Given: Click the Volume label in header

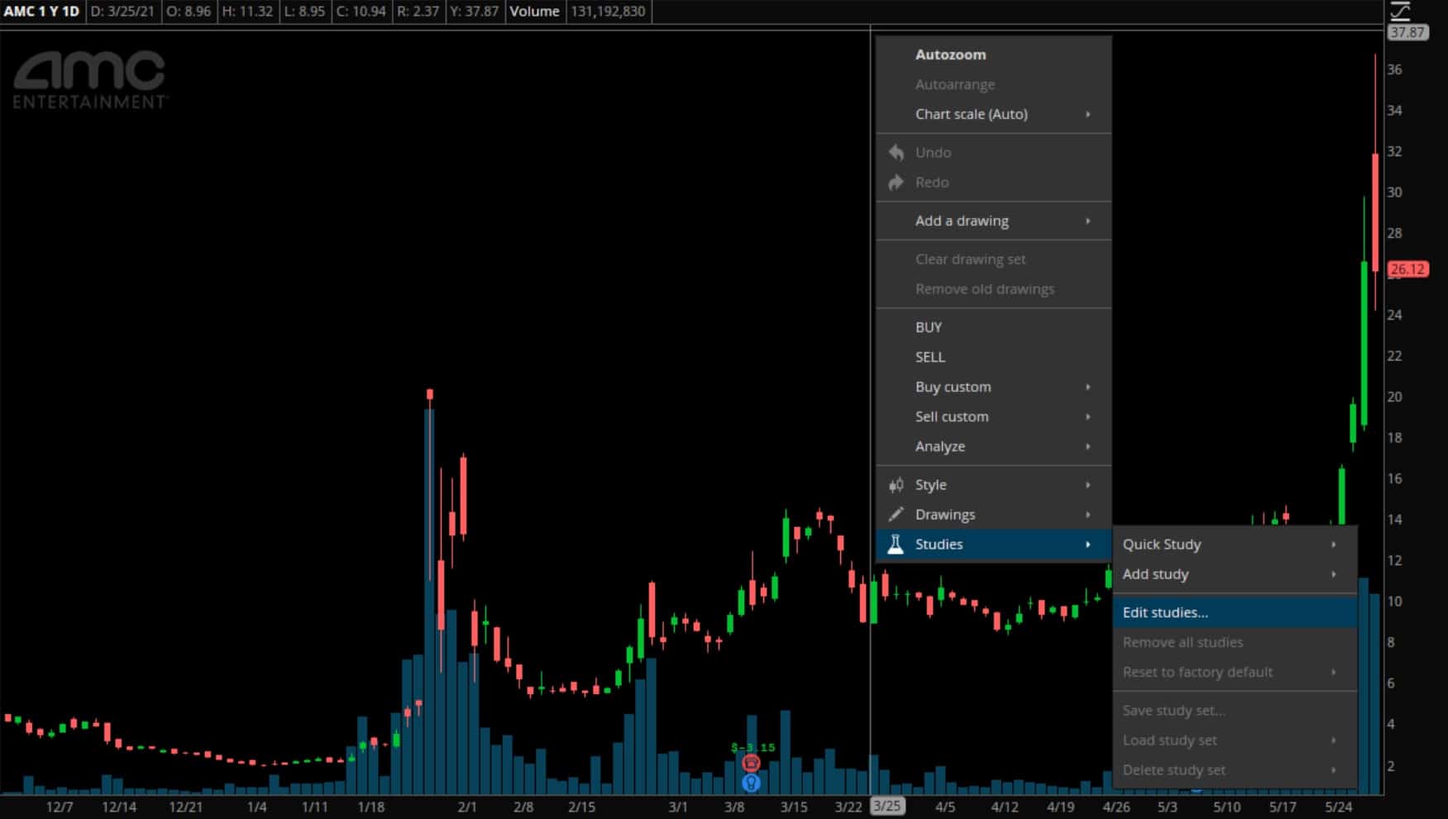Looking at the screenshot, I should (534, 12).
